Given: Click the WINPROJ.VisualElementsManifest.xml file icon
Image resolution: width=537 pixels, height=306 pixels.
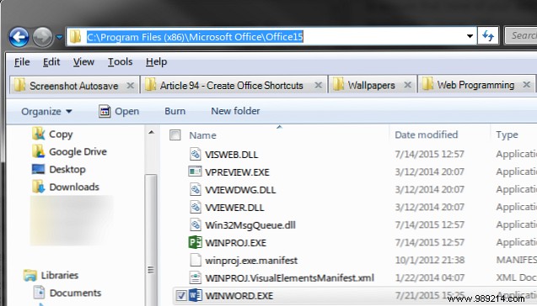Looking at the screenshot, I should point(196,277).
